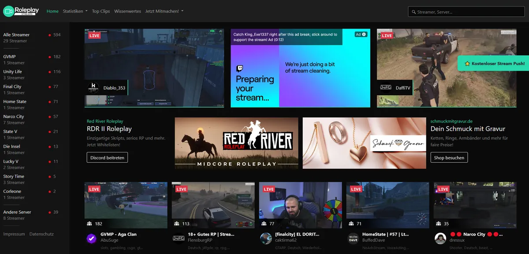This screenshot has width=529, height=254.
Task: Open Top Clips page
Action: [101, 11]
